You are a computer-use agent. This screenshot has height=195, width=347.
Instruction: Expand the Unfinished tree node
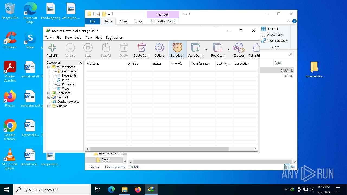[49, 93]
